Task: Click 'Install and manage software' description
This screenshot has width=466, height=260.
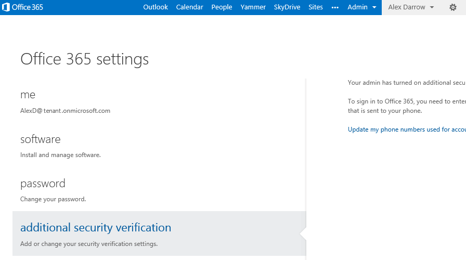Action: 60,155
